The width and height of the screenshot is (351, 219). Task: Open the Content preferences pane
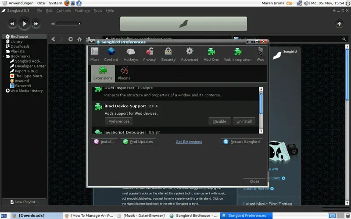click(111, 54)
